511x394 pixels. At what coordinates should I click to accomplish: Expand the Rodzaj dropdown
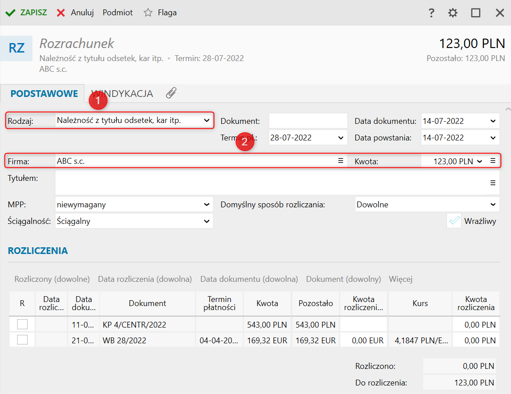[207, 120]
